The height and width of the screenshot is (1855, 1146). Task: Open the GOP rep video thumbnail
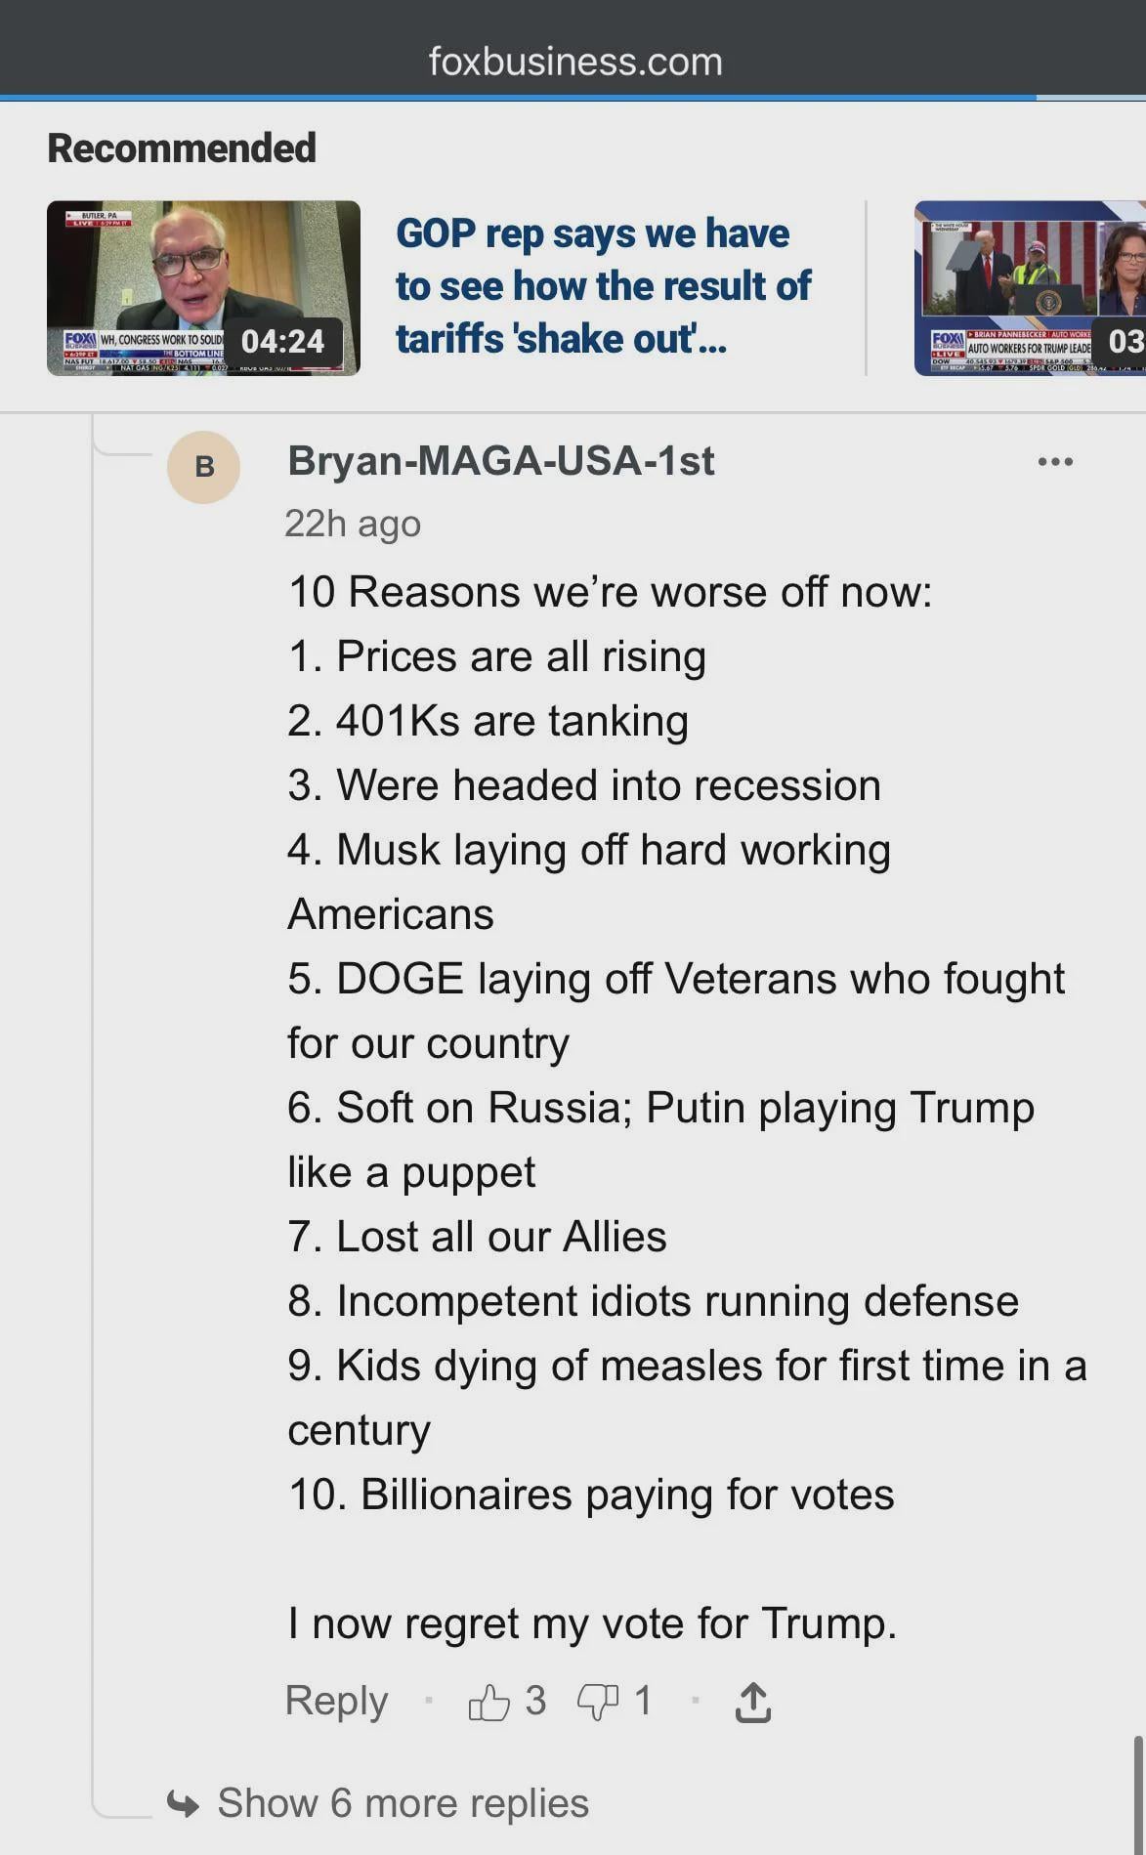203,288
